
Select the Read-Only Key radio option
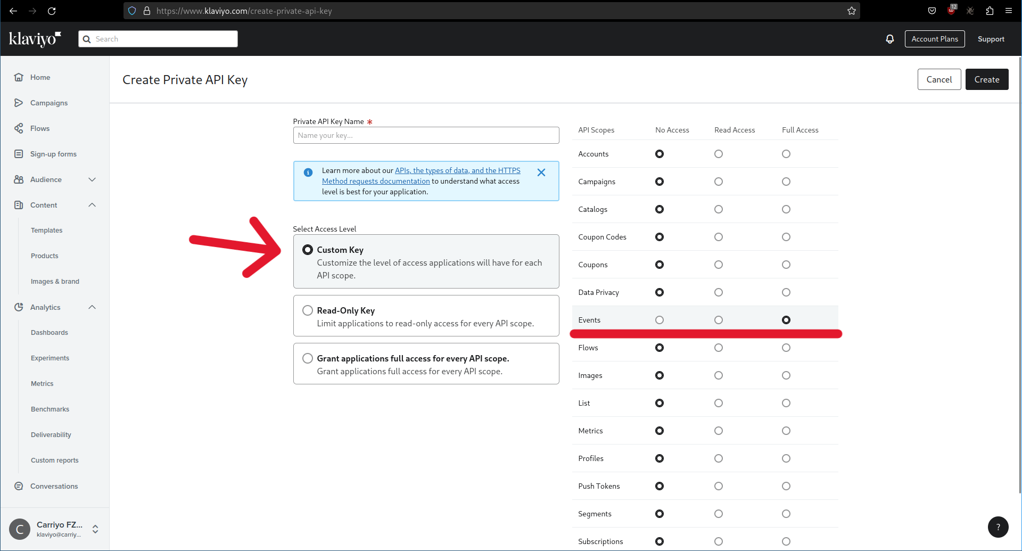tap(308, 310)
